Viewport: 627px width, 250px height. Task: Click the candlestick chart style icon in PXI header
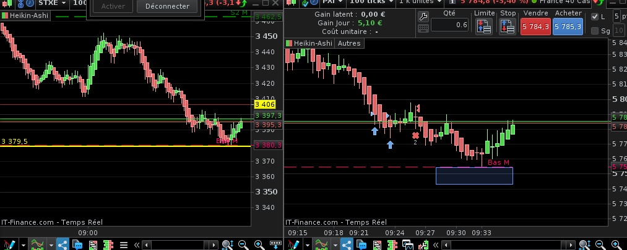pyautogui.click(x=292, y=2)
